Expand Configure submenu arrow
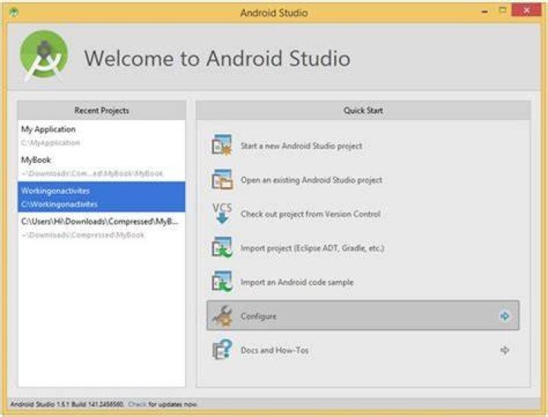Image resolution: width=548 pixels, height=417 pixels. coord(505,316)
